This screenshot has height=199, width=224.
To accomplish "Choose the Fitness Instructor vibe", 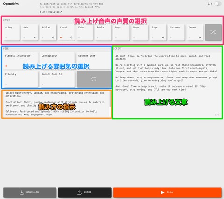I will 21,61.
